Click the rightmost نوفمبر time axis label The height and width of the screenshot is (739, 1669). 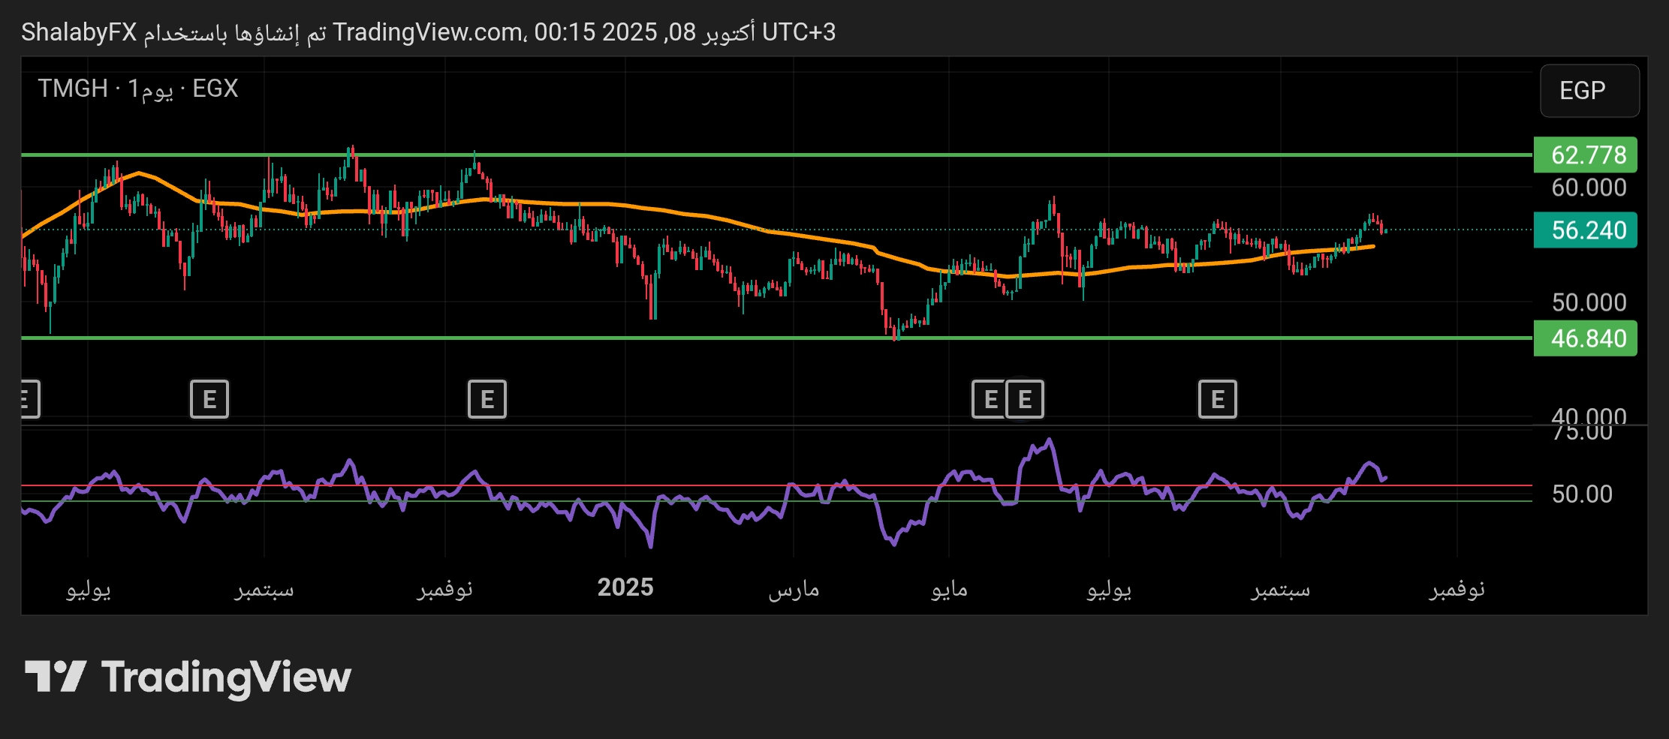click(x=1457, y=590)
